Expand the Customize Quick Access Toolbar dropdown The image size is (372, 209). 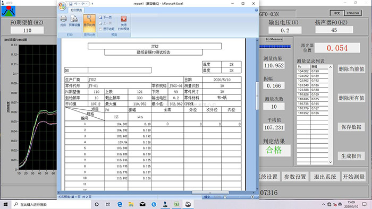point(92,4)
